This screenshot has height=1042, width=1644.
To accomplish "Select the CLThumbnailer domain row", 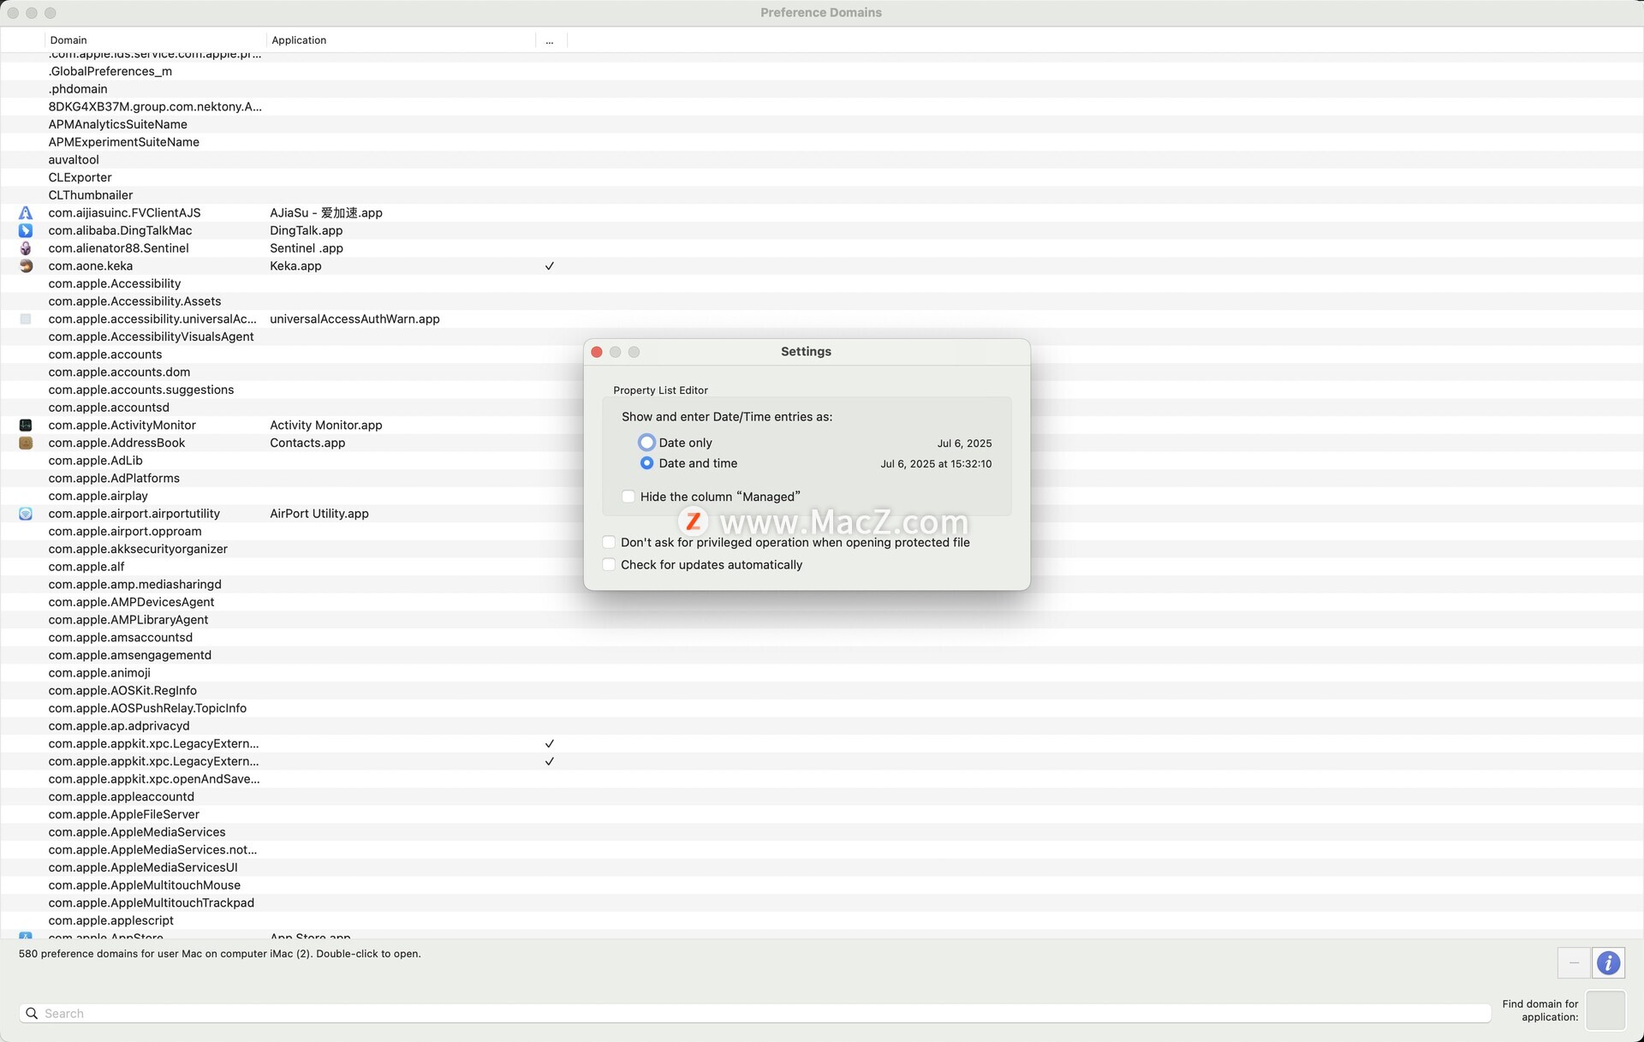I will click(822, 195).
